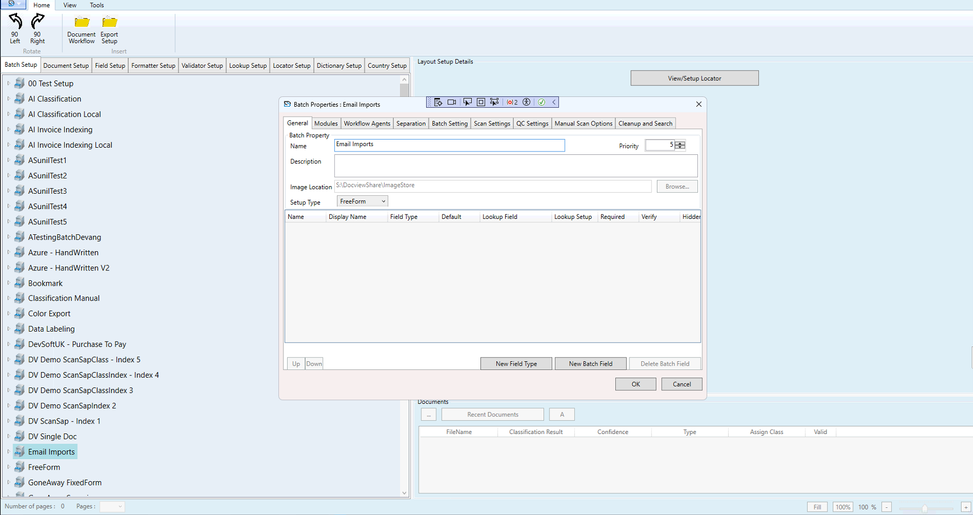The image size is (973, 515).
Task: Select the accessibility icon in the dialog toolbar
Action: 526,102
